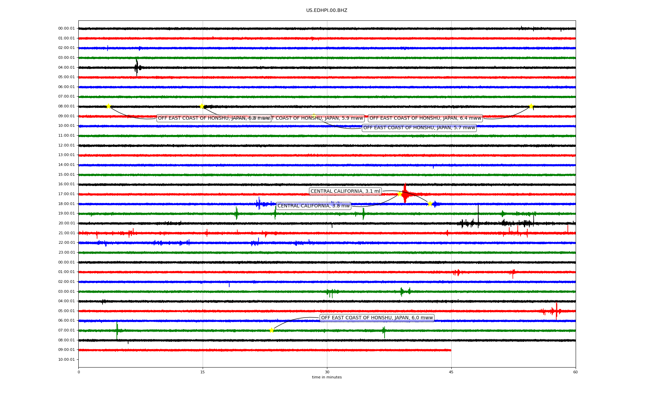Click the yellow star on the 07:00:01 green trace

[x=271, y=330]
